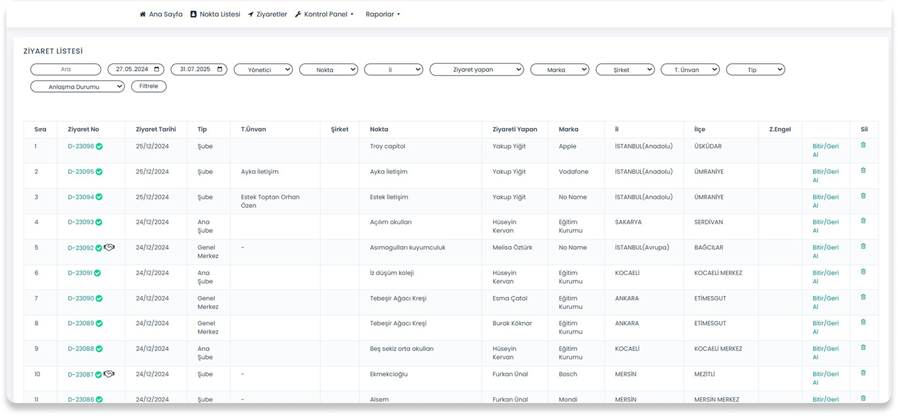Image resolution: width=898 pixels, height=416 pixels.
Task: Click handshake icon next to D-23092
Action: click(x=109, y=247)
